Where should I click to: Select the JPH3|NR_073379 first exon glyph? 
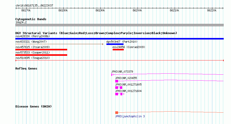(112, 75)
